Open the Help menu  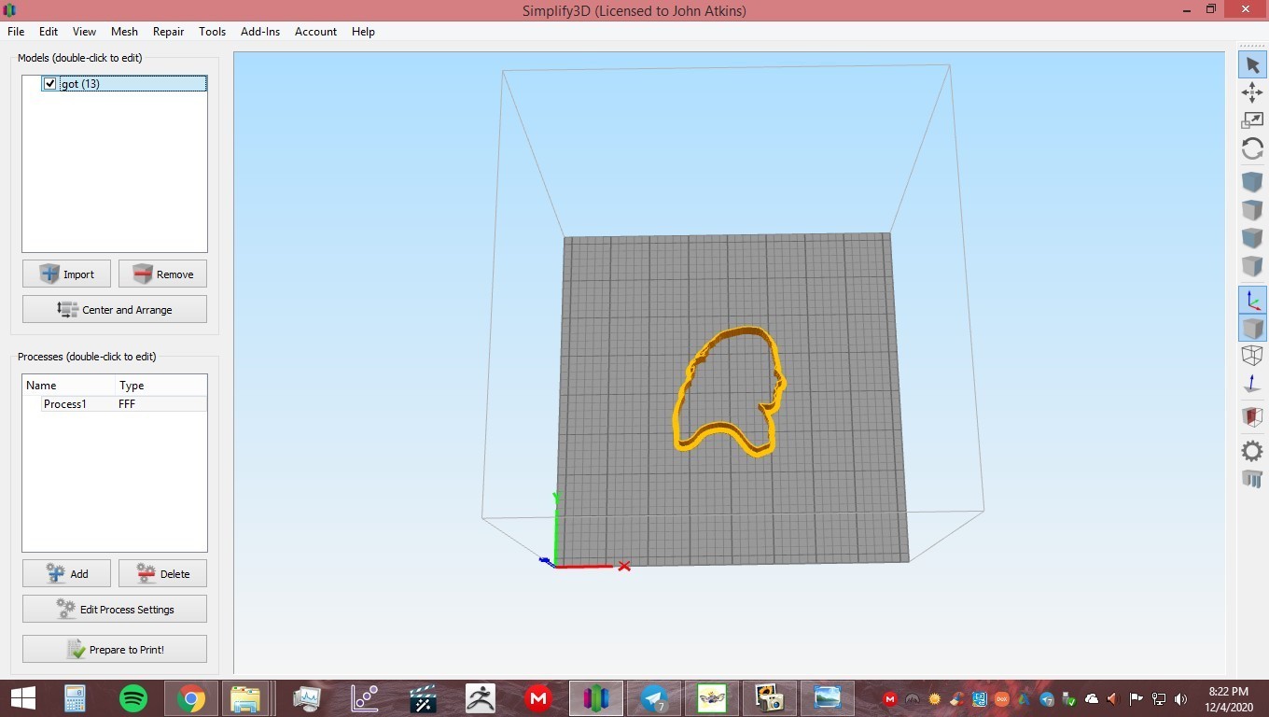click(363, 31)
